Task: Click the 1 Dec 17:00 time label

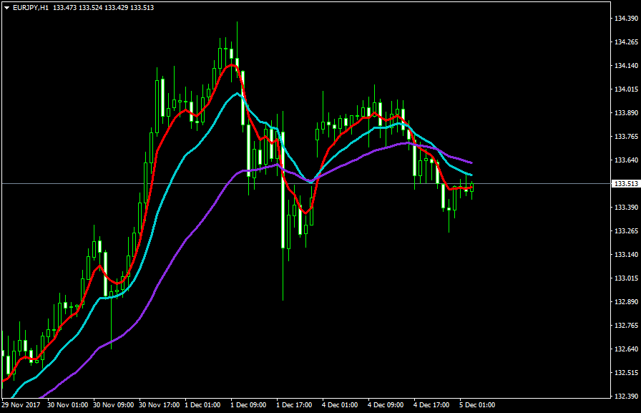Action: [x=294, y=405]
